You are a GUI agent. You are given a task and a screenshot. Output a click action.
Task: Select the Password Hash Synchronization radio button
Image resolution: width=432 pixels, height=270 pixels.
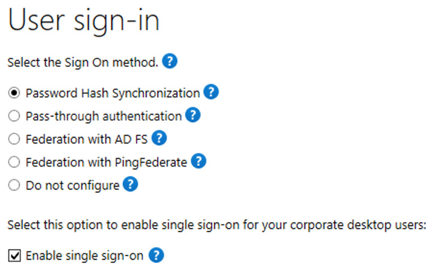tap(15, 93)
